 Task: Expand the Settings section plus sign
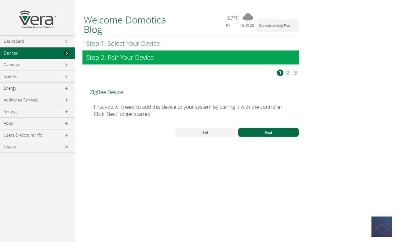(x=66, y=112)
